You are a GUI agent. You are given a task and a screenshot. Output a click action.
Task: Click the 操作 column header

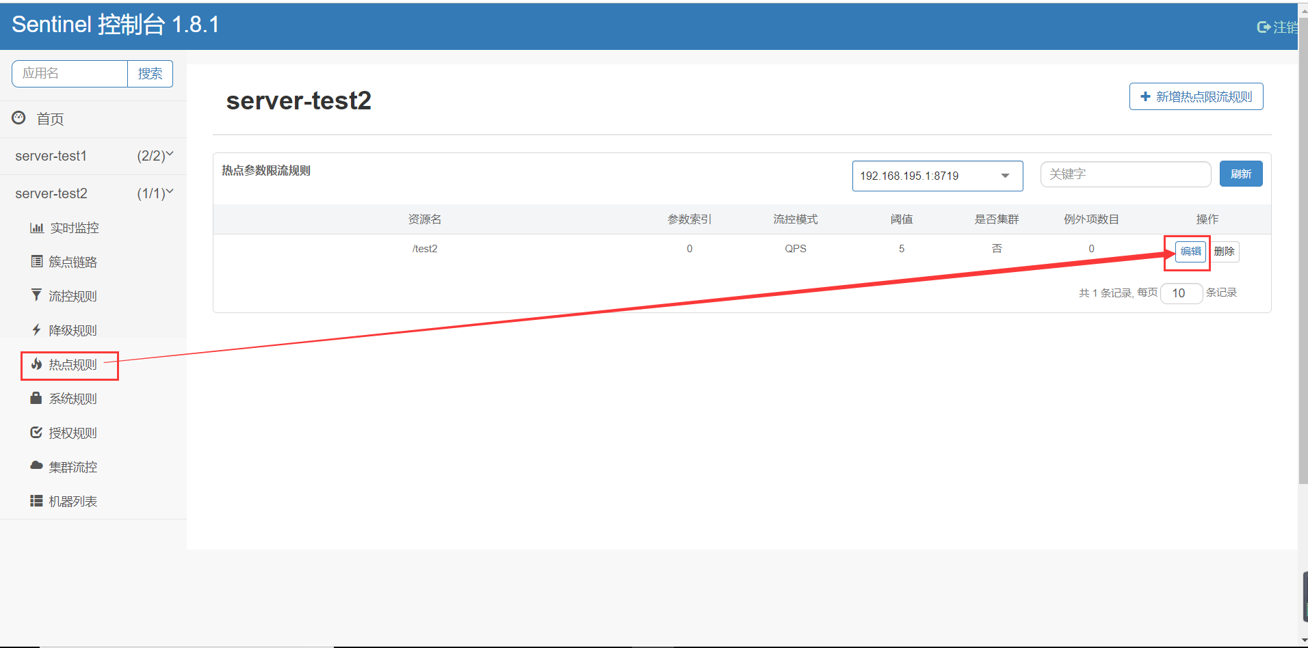tap(1207, 219)
